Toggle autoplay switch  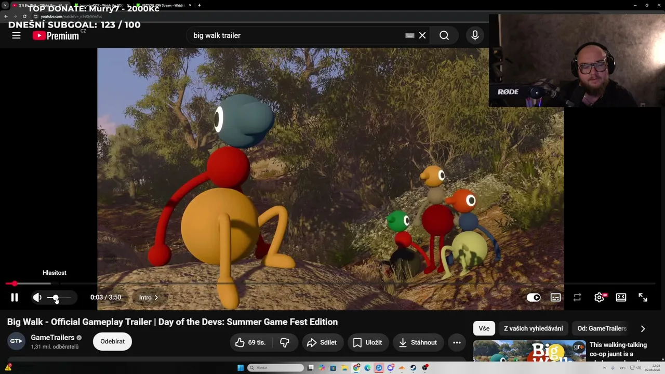tap(534, 298)
